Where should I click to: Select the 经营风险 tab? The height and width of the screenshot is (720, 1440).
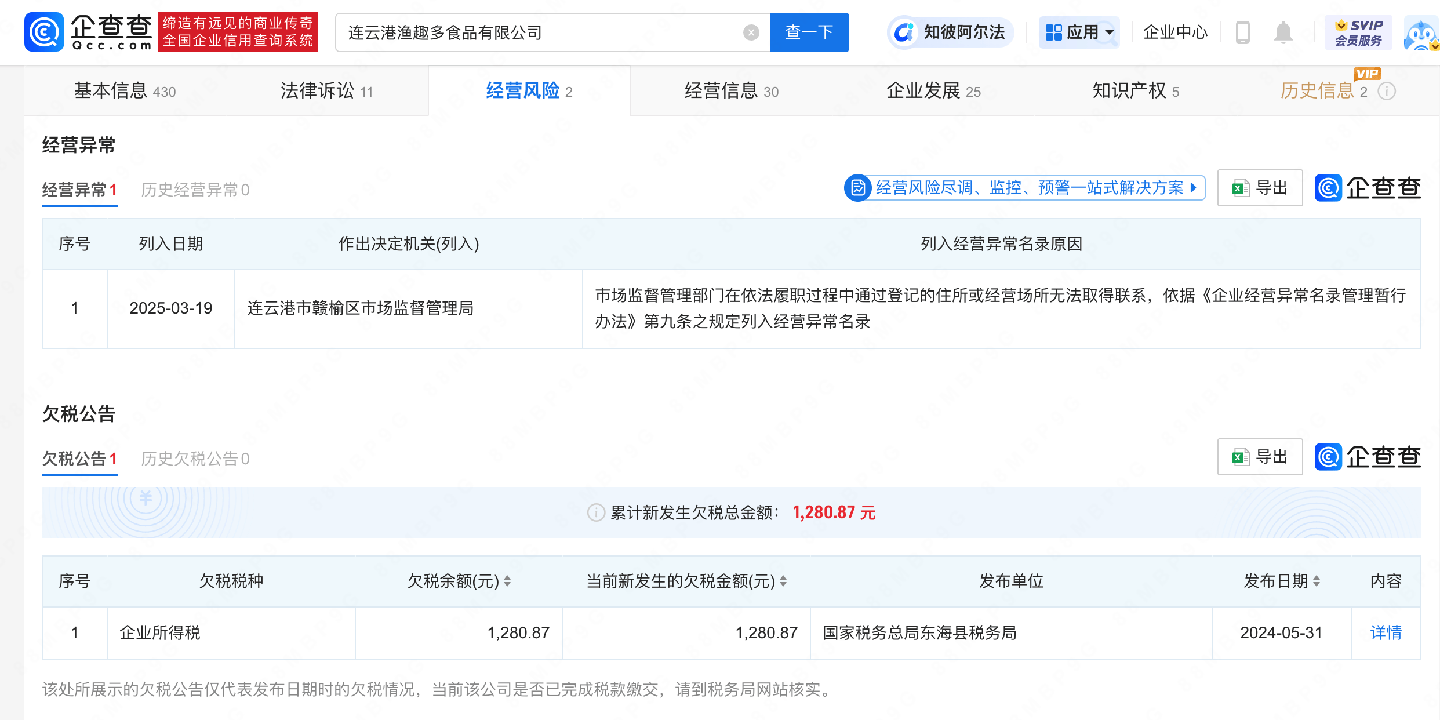pyautogui.click(x=529, y=91)
